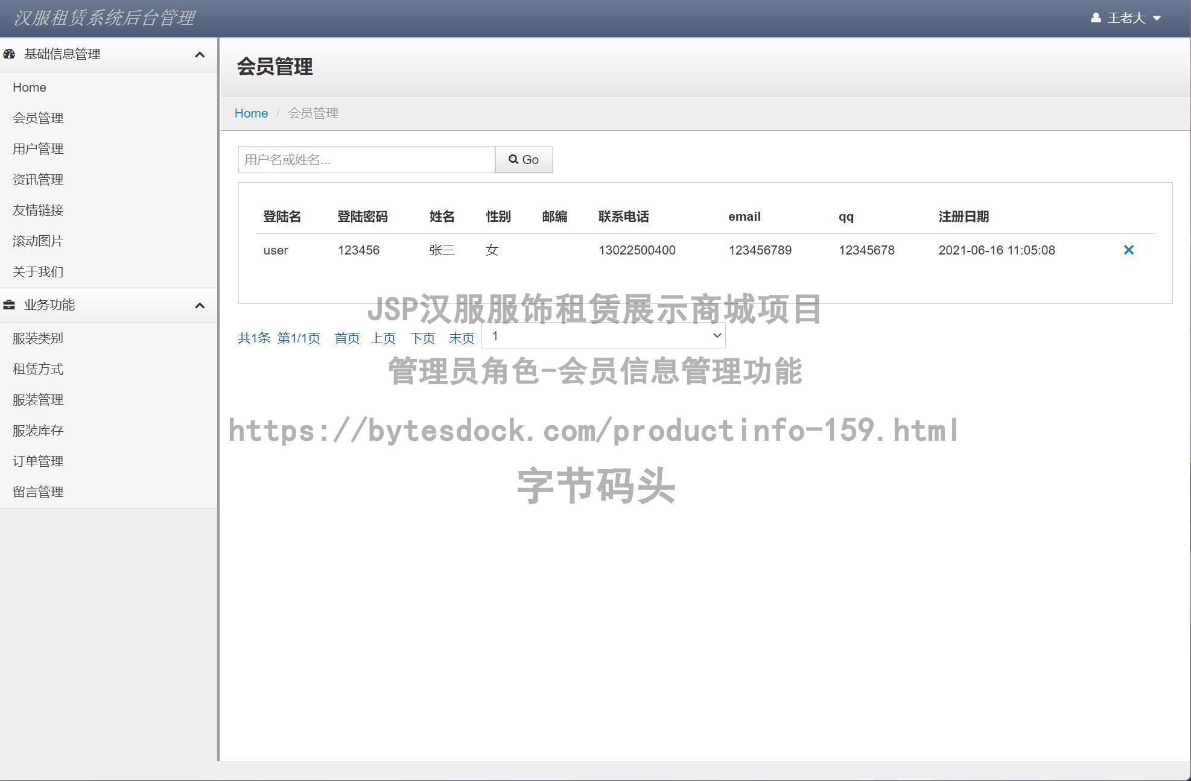
Task: Open 资讯管理 in the sidebar
Action: click(x=37, y=180)
